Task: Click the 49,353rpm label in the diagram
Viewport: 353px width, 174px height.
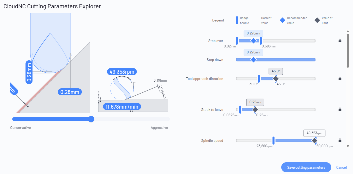Action: [122, 72]
